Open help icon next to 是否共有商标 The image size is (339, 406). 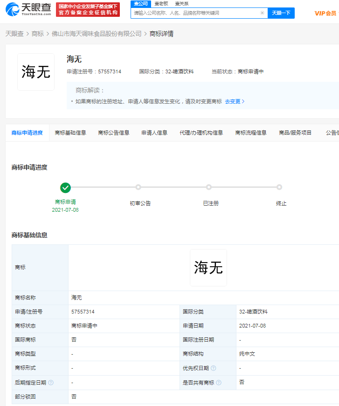[219, 383]
